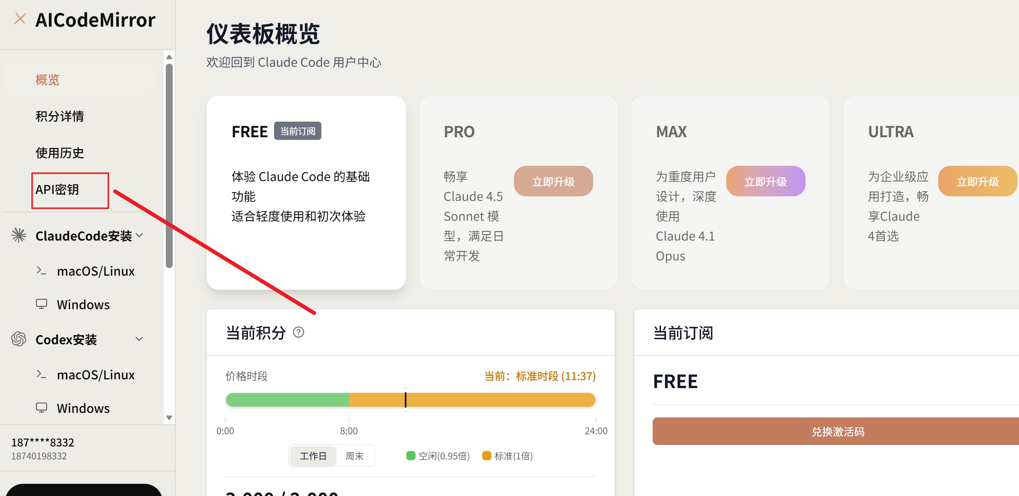Open the question mark help icon next to 当前积分
The width and height of the screenshot is (1019, 496).
[298, 333]
